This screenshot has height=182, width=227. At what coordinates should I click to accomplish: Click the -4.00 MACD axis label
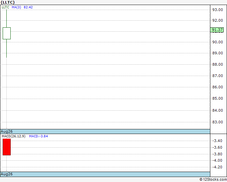pos(217,160)
